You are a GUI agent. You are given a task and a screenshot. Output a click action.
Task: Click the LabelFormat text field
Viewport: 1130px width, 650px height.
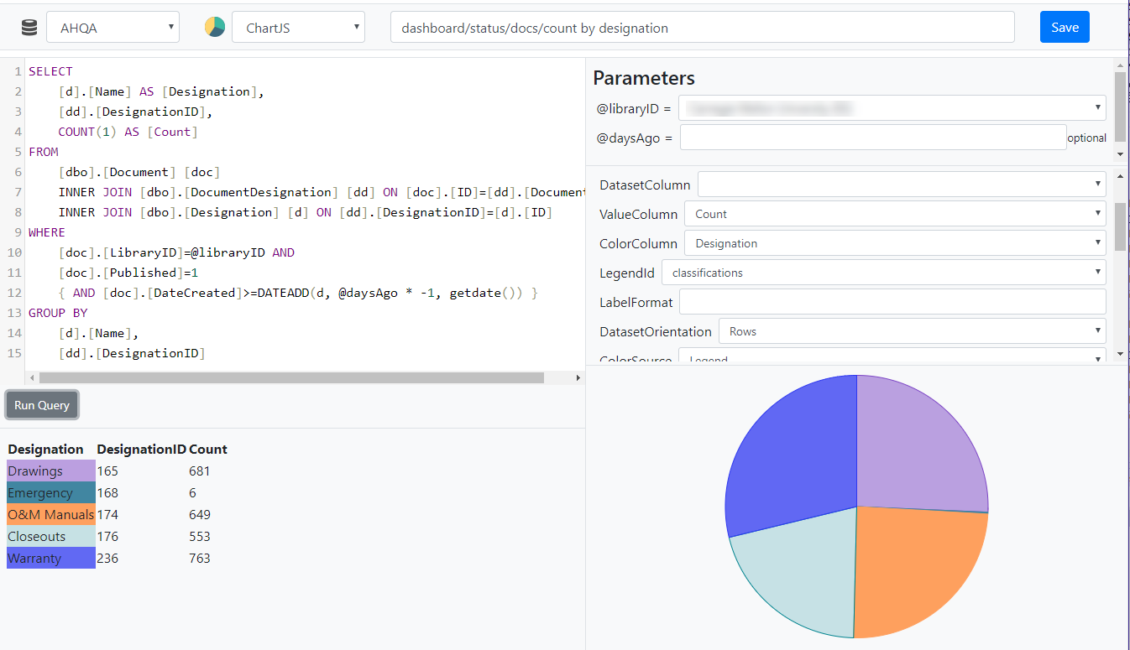coord(892,302)
